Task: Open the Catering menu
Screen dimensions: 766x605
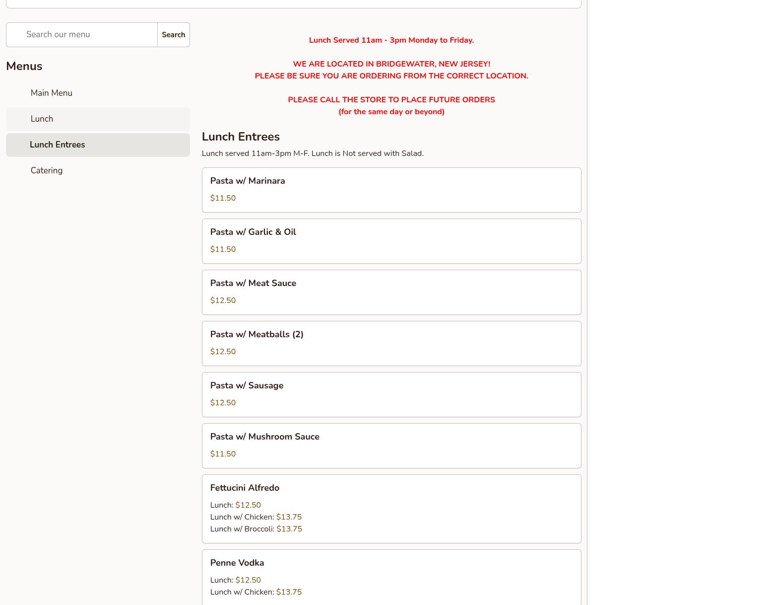Action: click(98, 171)
